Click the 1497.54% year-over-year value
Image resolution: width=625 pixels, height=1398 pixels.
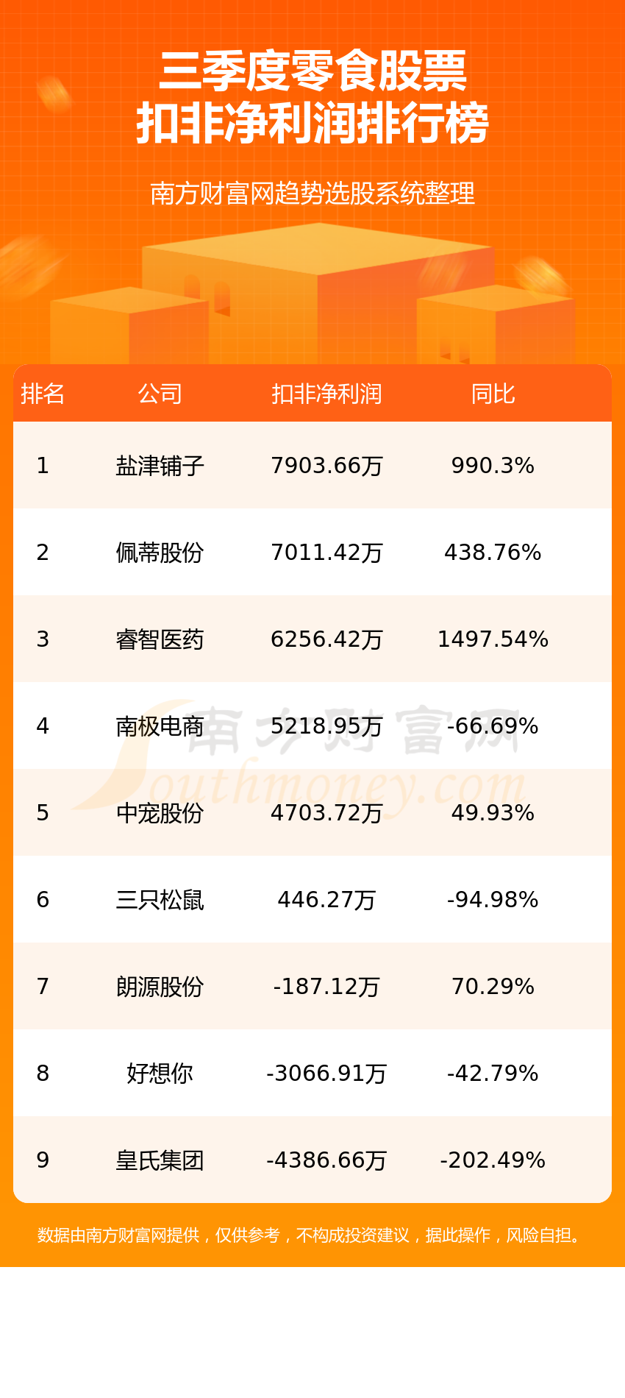(x=493, y=639)
